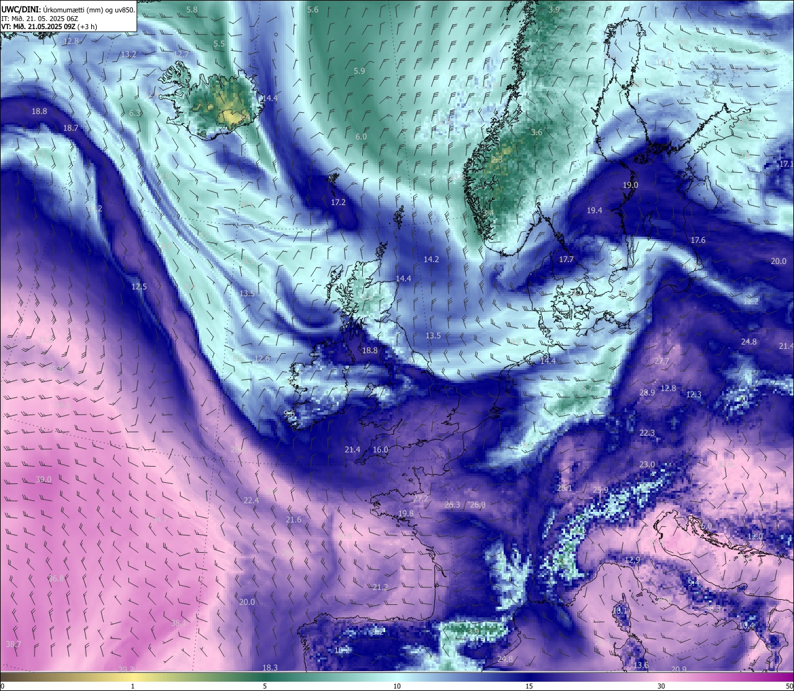The height and width of the screenshot is (691, 794).
Task: Click the 23.0 value north of the Alps
Action: coord(647,465)
